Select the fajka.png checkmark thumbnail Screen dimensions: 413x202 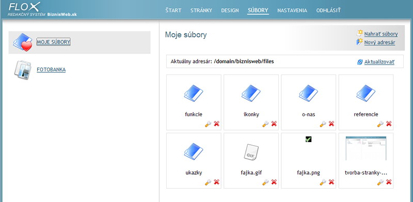click(308, 139)
